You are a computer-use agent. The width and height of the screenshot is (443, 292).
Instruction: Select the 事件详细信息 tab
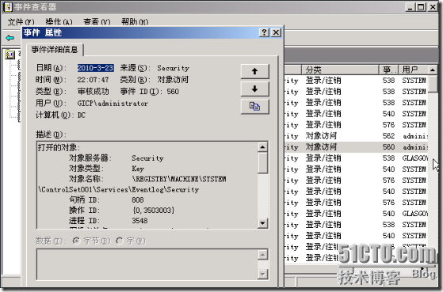[55, 50]
